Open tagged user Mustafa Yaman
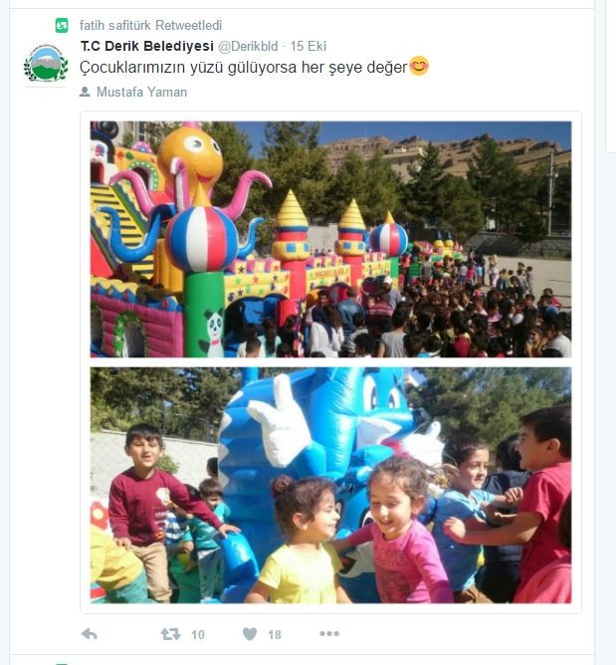The width and height of the screenshot is (616, 665). 141,92
